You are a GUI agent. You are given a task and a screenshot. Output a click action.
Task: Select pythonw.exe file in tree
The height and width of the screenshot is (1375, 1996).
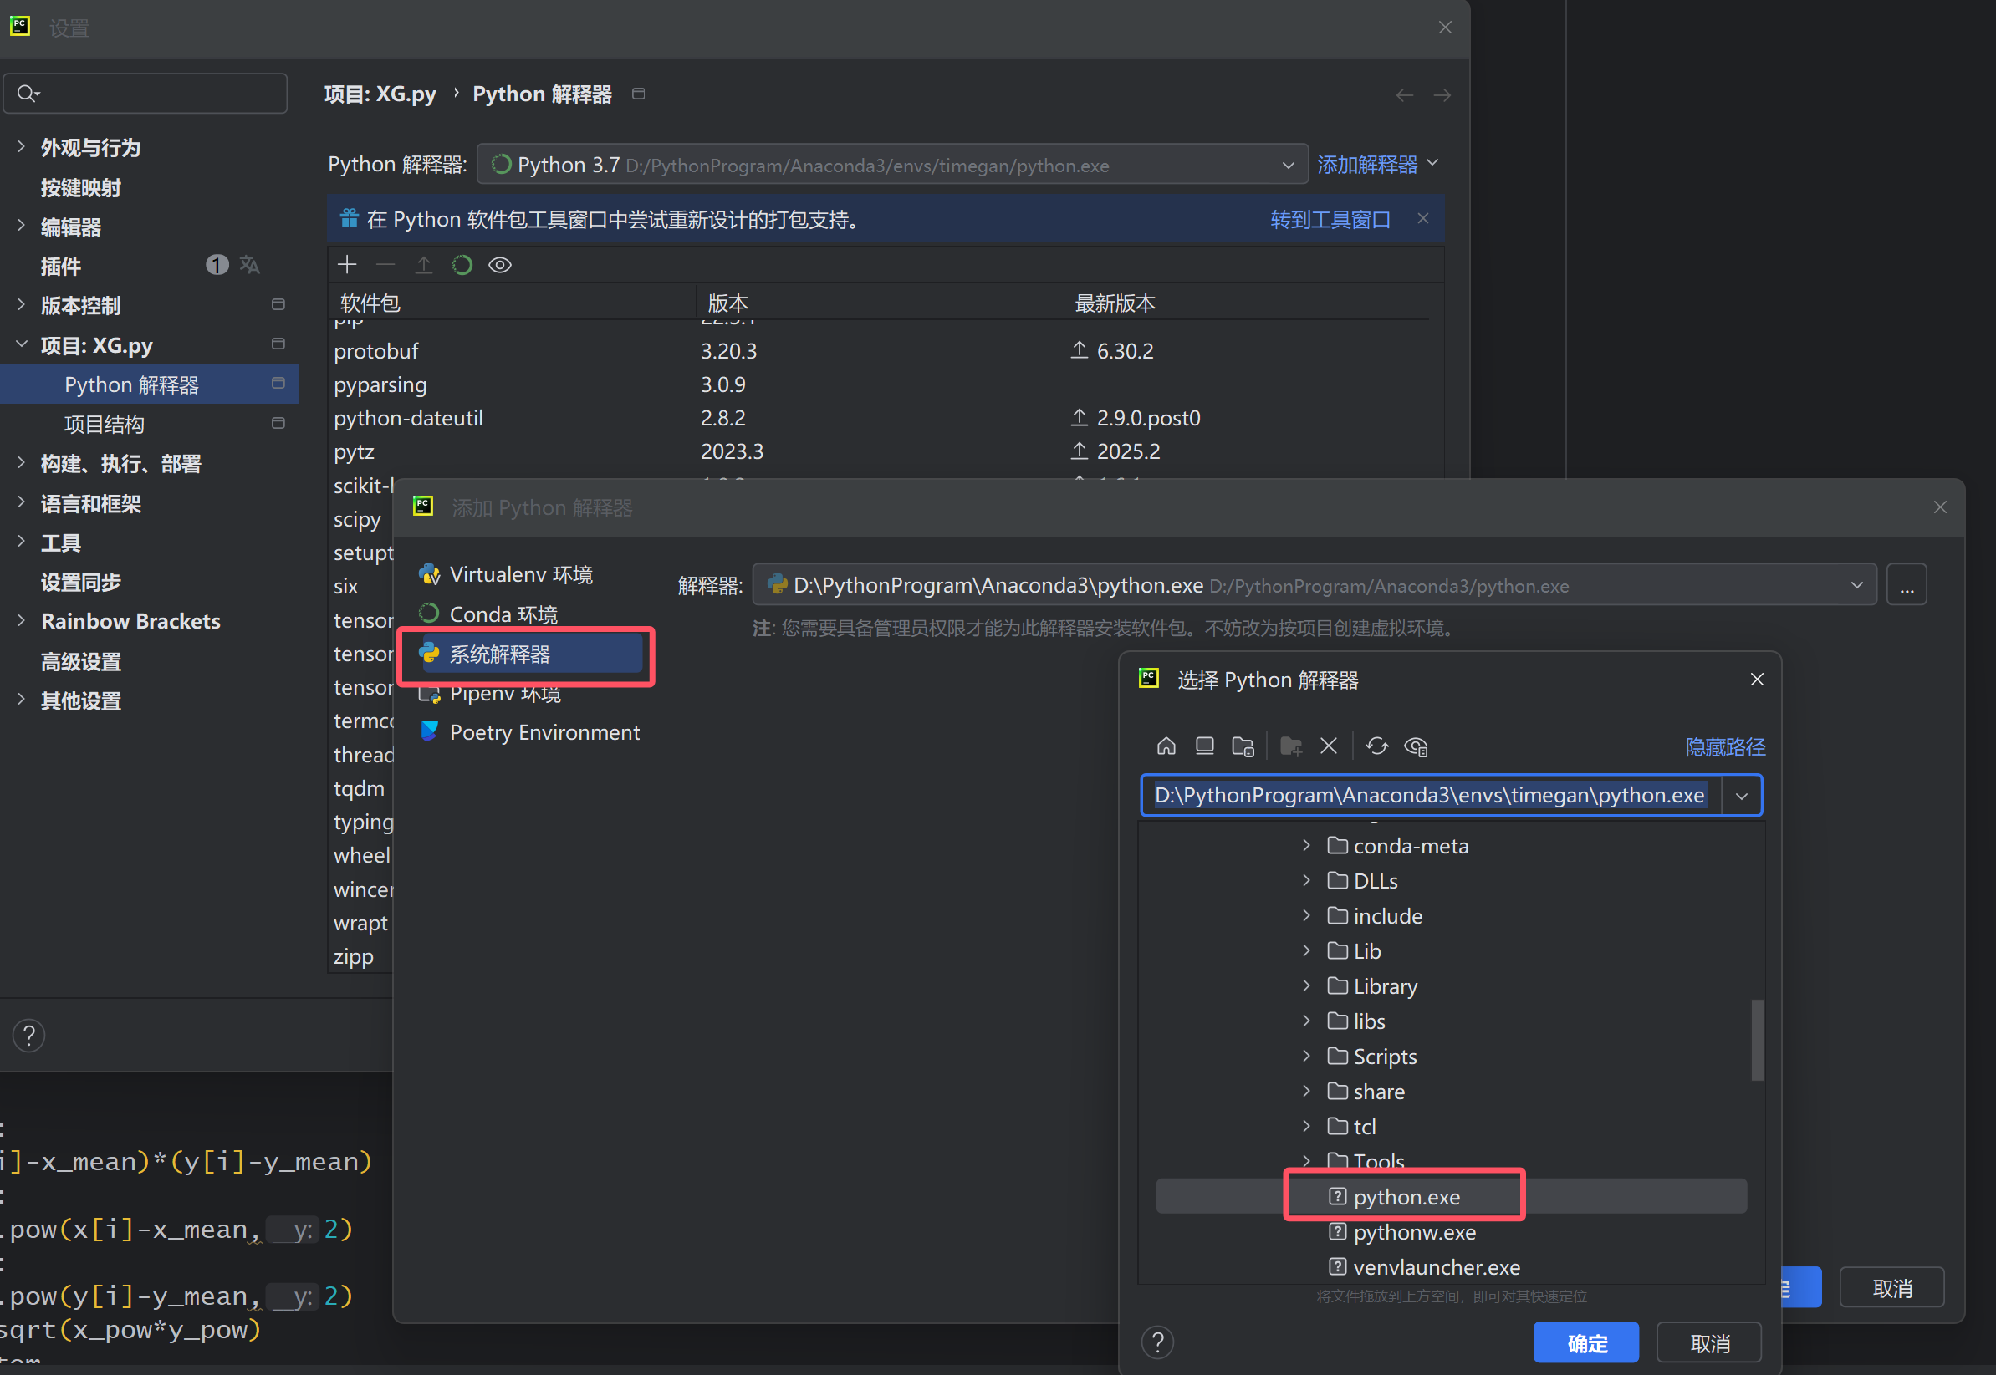coord(1413,1232)
